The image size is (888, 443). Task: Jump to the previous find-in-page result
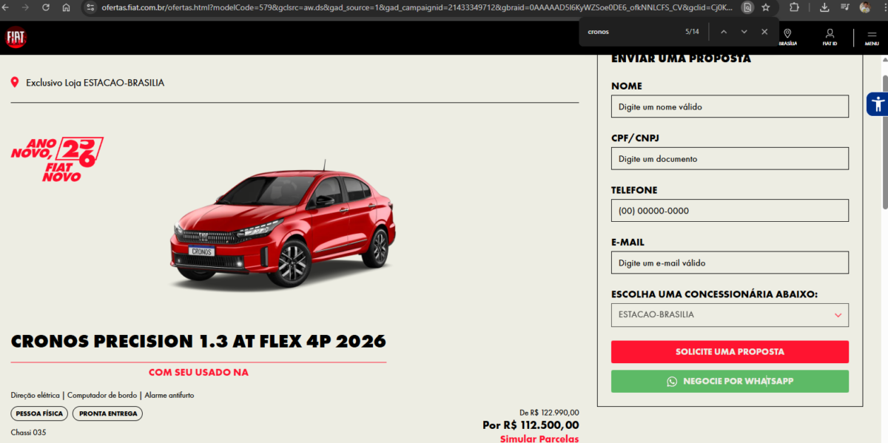coord(724,32)
